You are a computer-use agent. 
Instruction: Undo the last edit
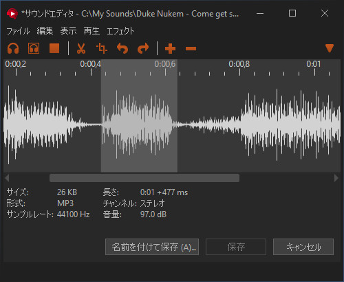[x=122, y=48]
